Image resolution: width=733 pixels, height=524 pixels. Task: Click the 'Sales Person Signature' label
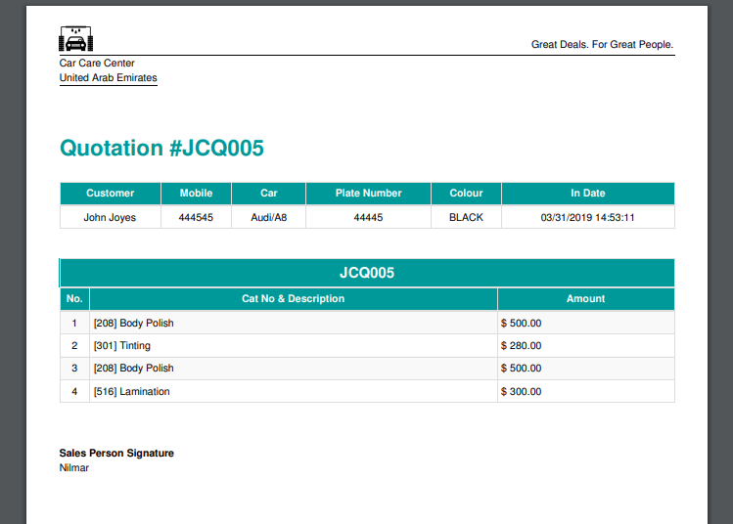click(116, 453)
